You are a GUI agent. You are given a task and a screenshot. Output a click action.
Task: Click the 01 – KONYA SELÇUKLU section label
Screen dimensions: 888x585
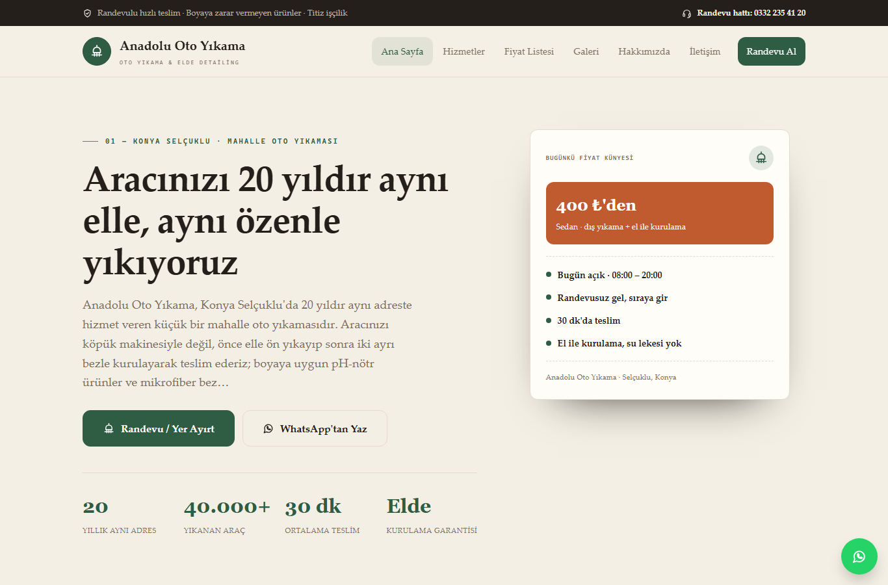222,141
